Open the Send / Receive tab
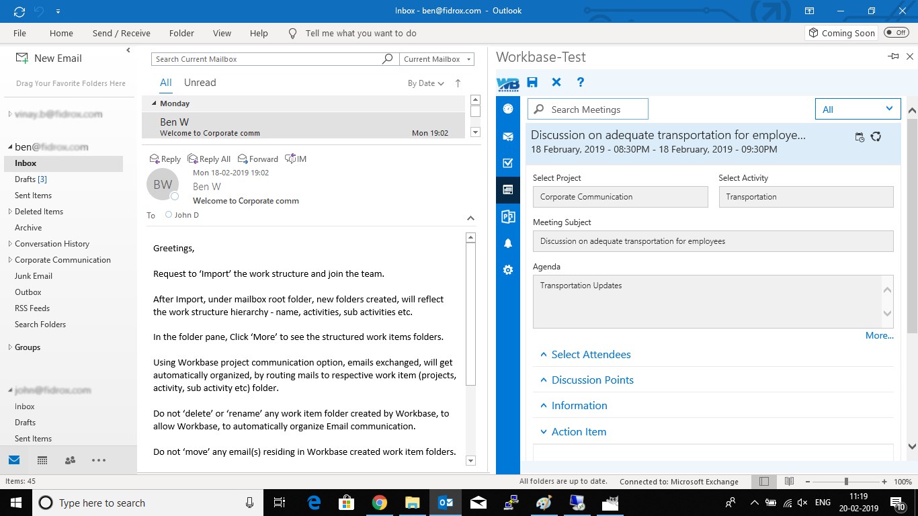Viewport: 918px width, 516px height. pyautogui.click(x=122, y=33)
